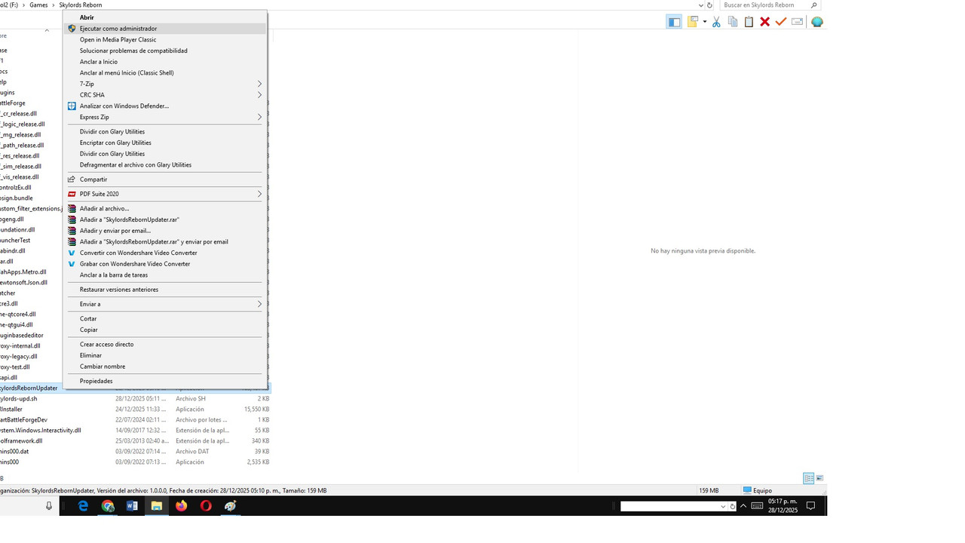Image resolution: width=965 pixels, height=543 pixels.
Task: Open the address bar history dropdown
Action: click(x=700, y=5)
